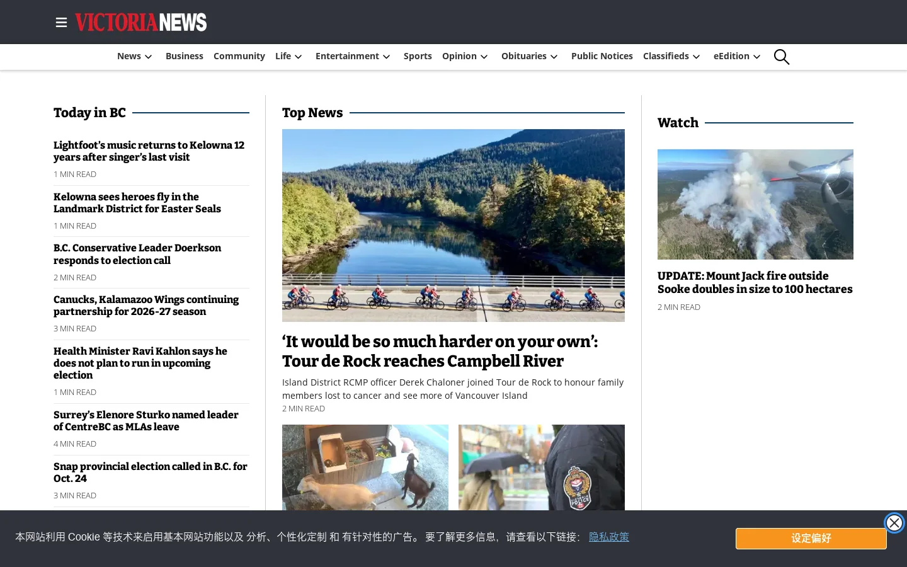This screenshot has height=567, width=907.
Task: Open Public Notices in the navigation
Action: pyautogui.click(x=602, y=56)
